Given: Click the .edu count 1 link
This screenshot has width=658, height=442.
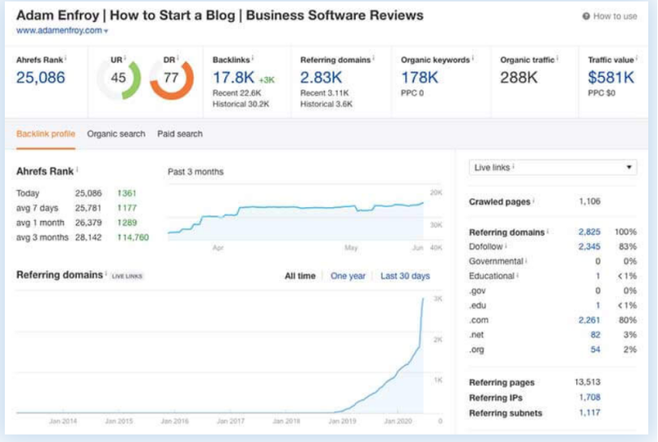Looking at the screenshot, I should click(x=597, y=305).
